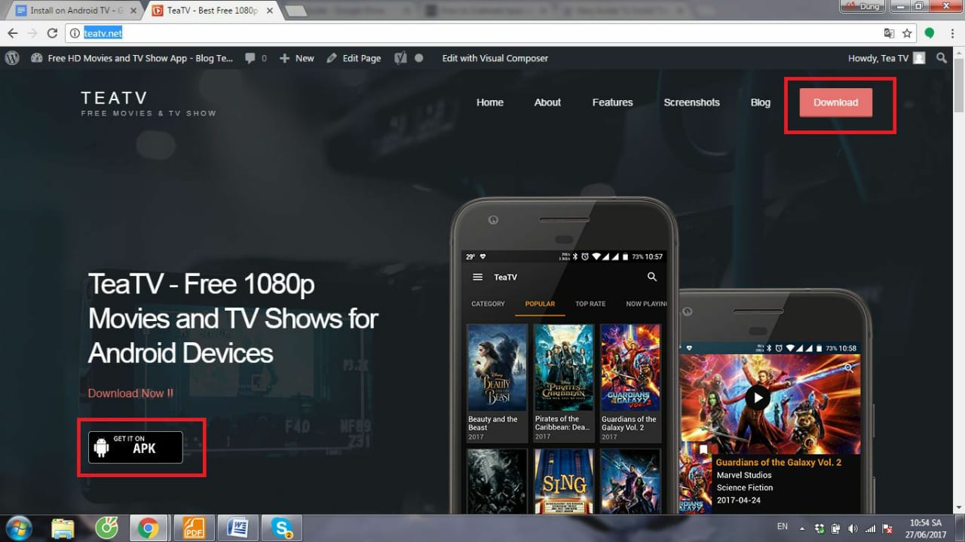Go back using the browser back arrow
Screen dimensions: 965x542
pos(13,33)
